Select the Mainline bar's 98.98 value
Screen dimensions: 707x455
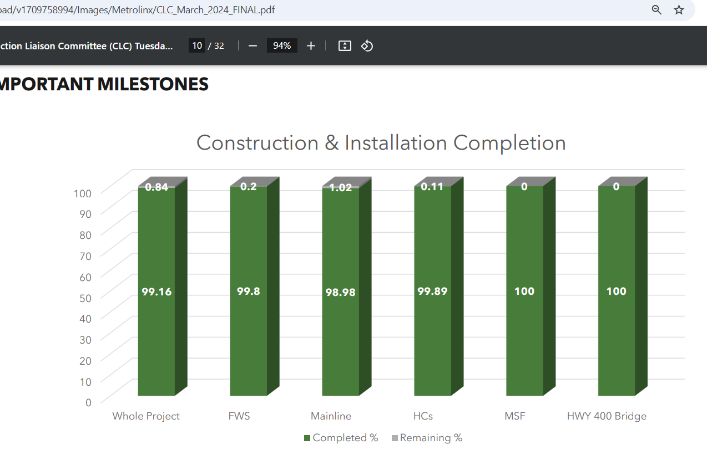(x=340, y=292)
